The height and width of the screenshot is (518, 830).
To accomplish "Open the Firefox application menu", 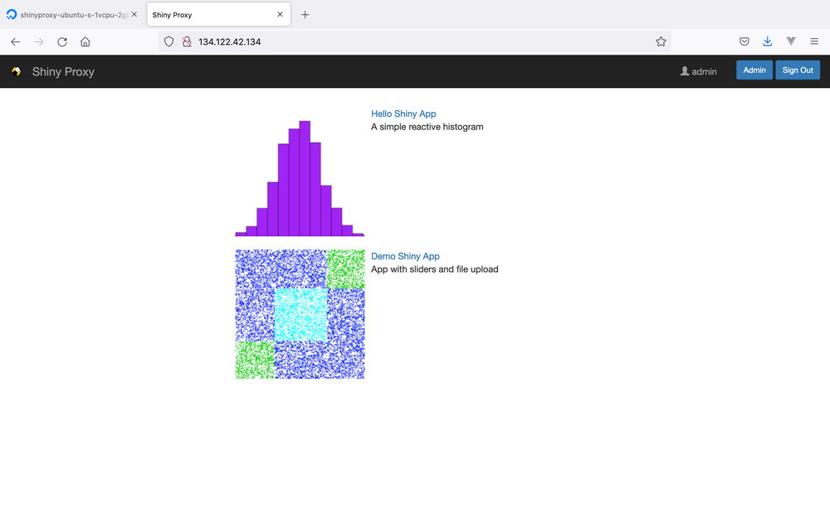I will [x=814, y=41].
